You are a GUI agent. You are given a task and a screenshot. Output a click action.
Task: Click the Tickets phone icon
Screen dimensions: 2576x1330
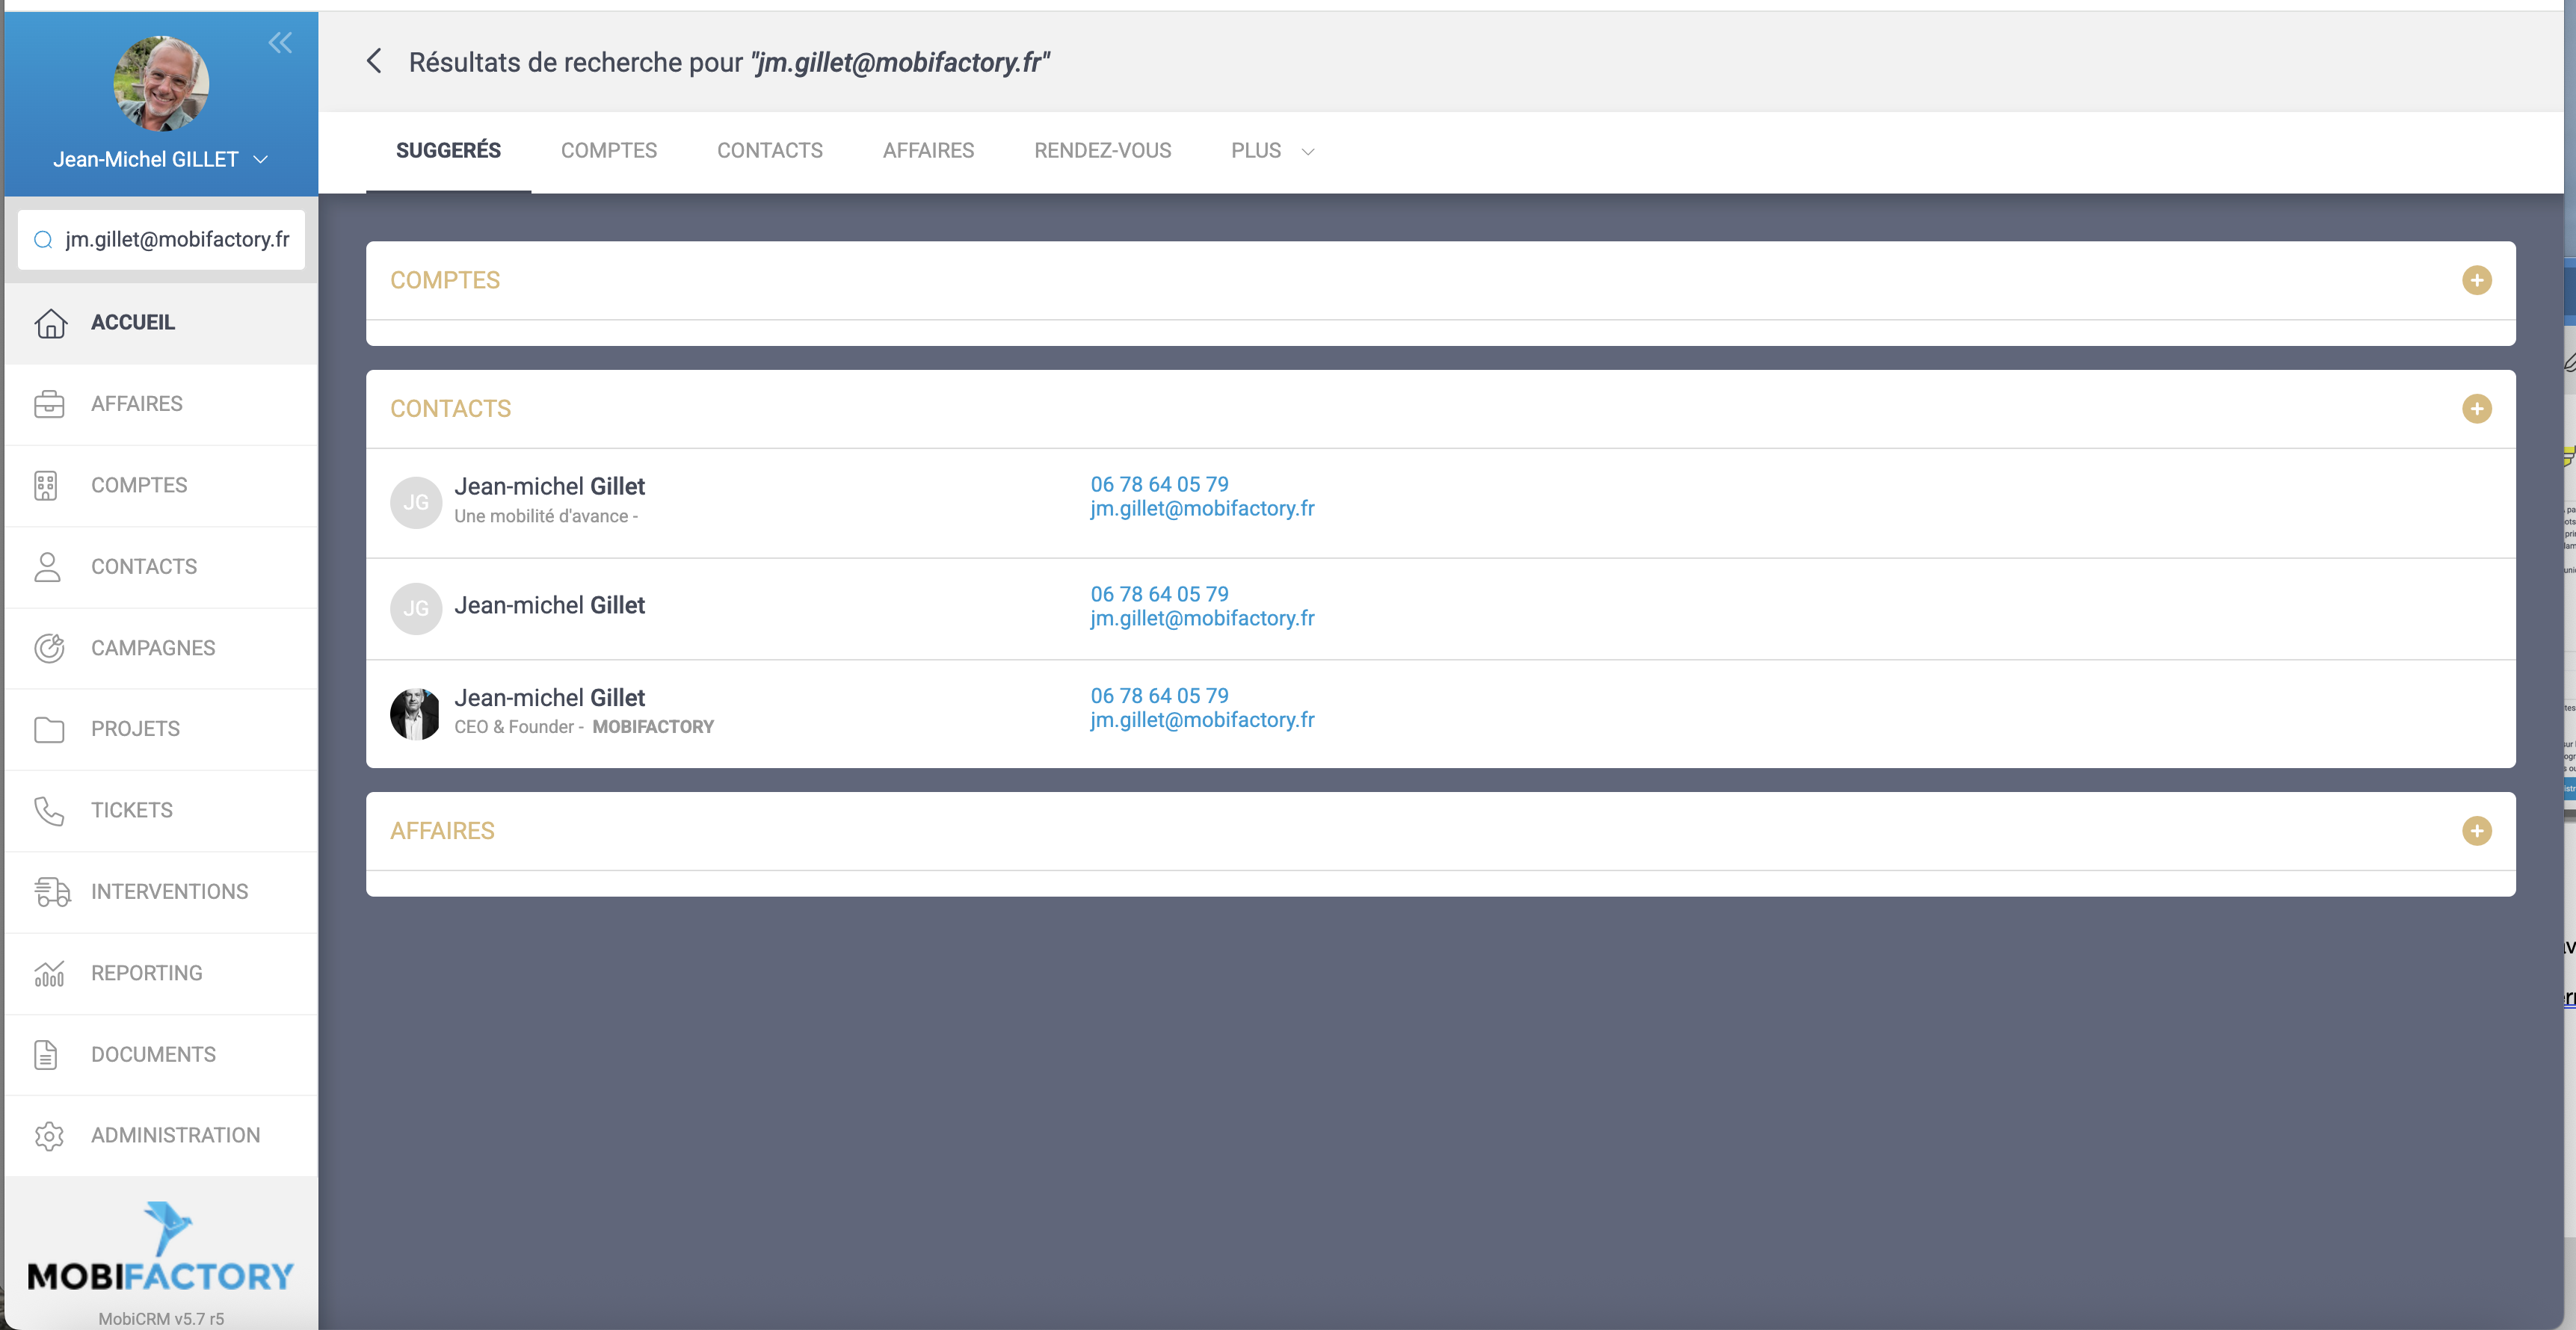point(49,811)
